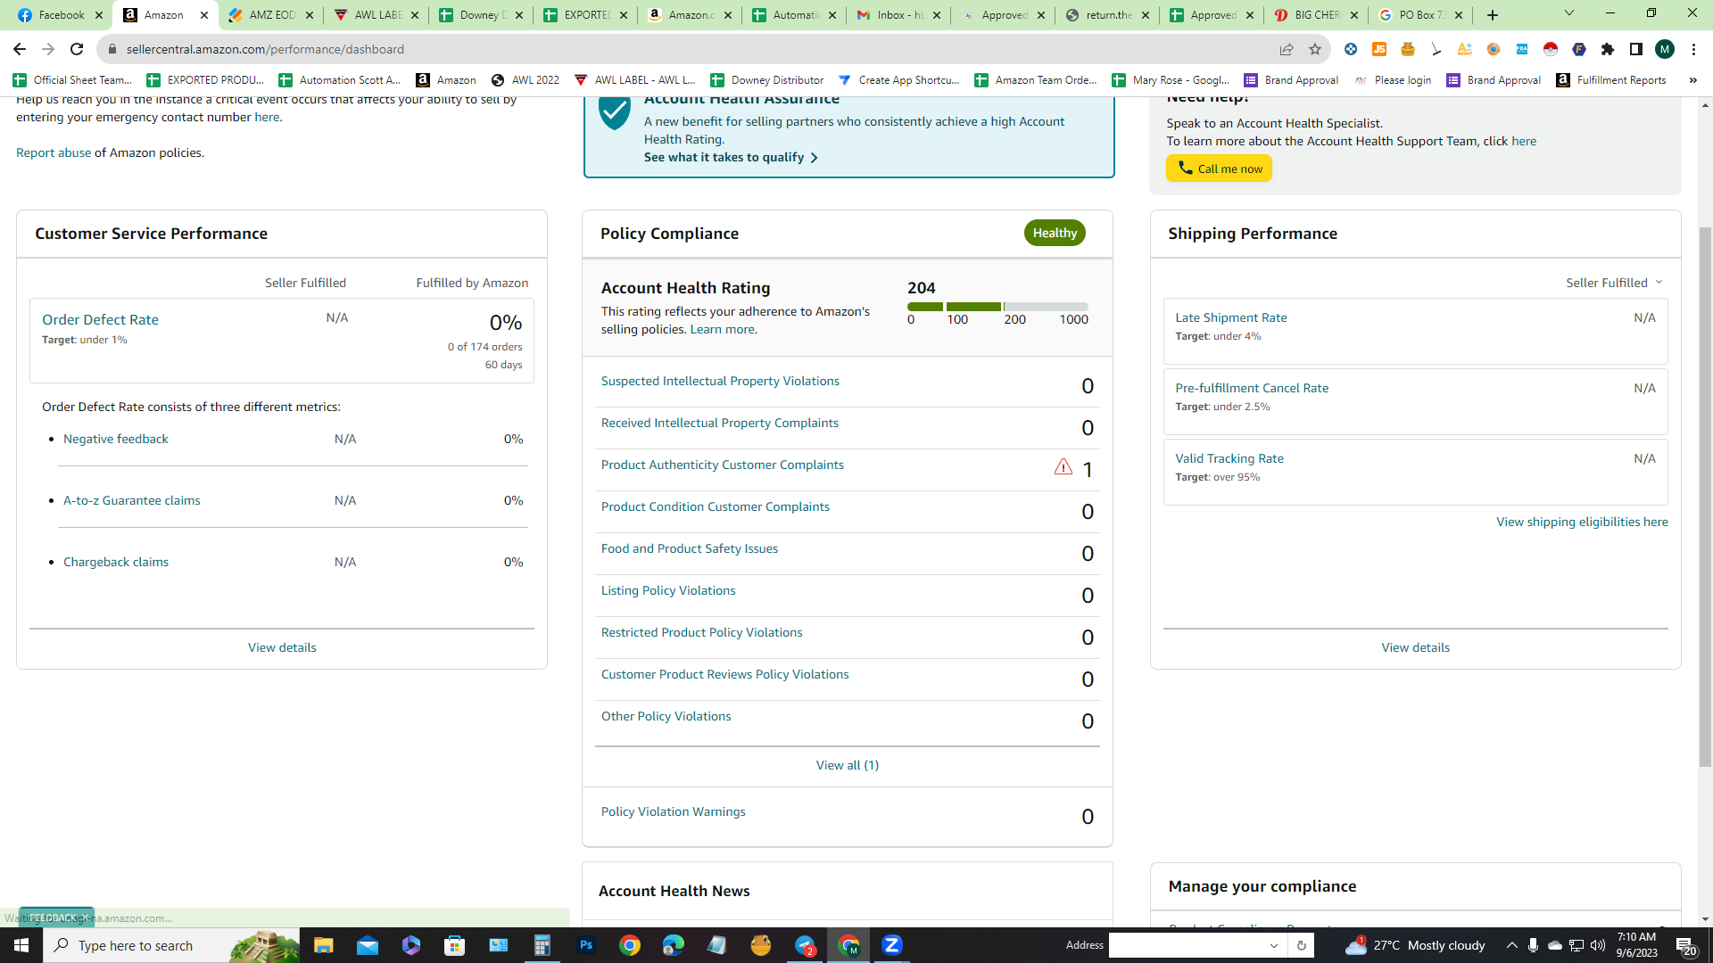1713x963 pixels.
Task: Open A-to-z Guarantee claims link
Action: (131, 501)
